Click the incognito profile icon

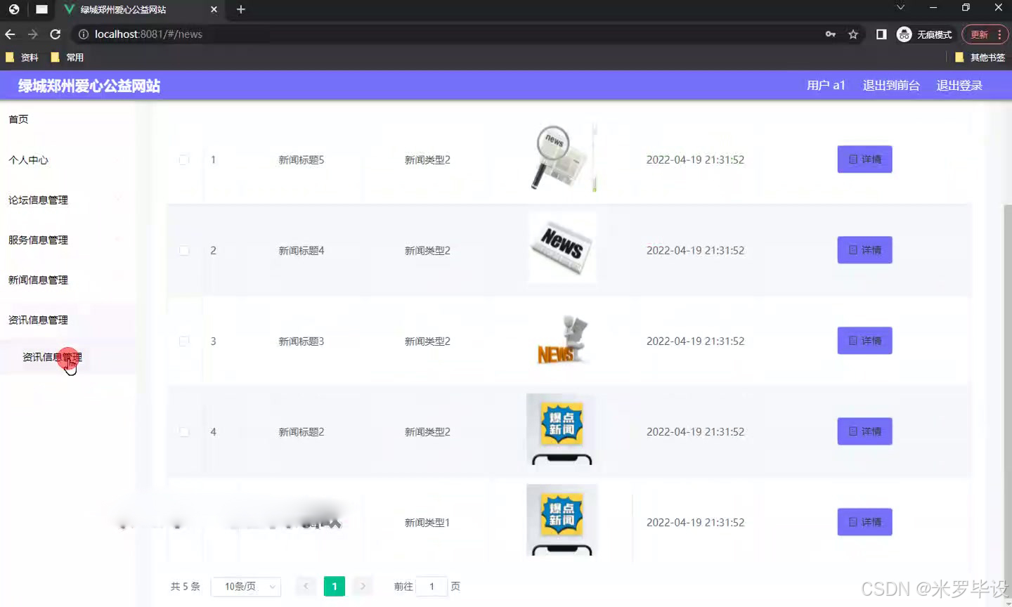coord(904,34)
